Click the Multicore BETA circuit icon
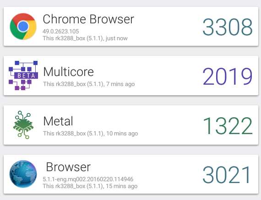Image resolution: width=261 pixels, height=200 pixels. click(x=23, y=76)
